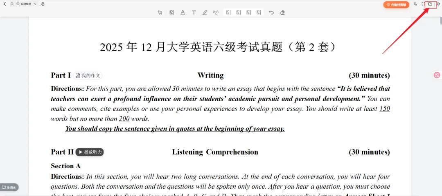Open the 生词本 vocabulary notebook
The image size is (442, 196).
pyautogui.click(x=9, y=187)
